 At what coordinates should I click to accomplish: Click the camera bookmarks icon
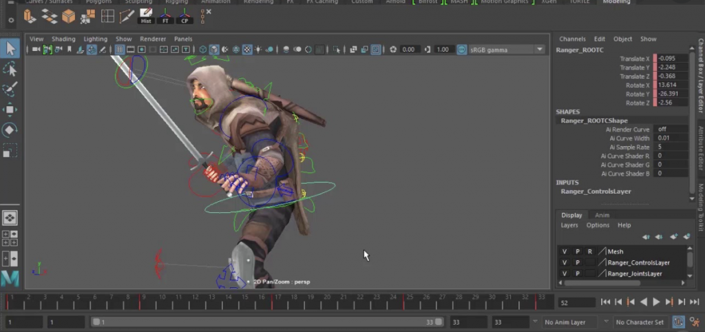(70, 50)
